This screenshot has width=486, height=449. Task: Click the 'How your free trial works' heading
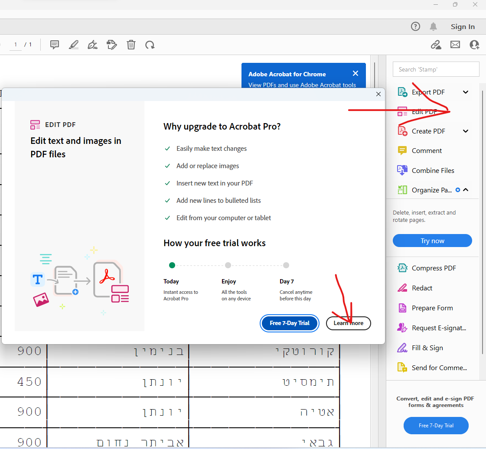click(215, 243)
